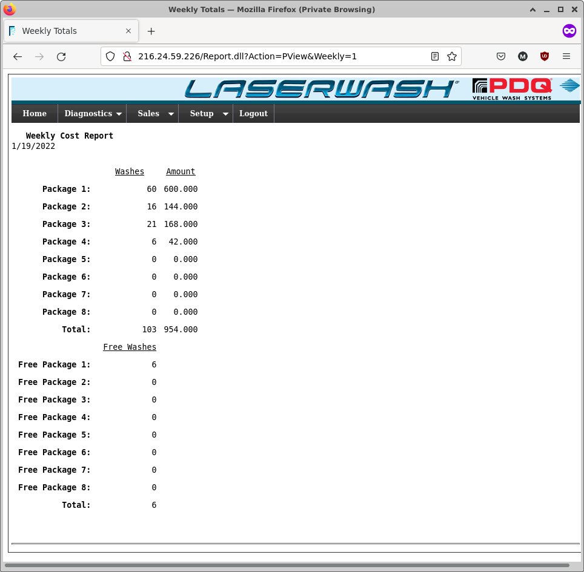Click the Free Package 7 label

pos(55,470)
